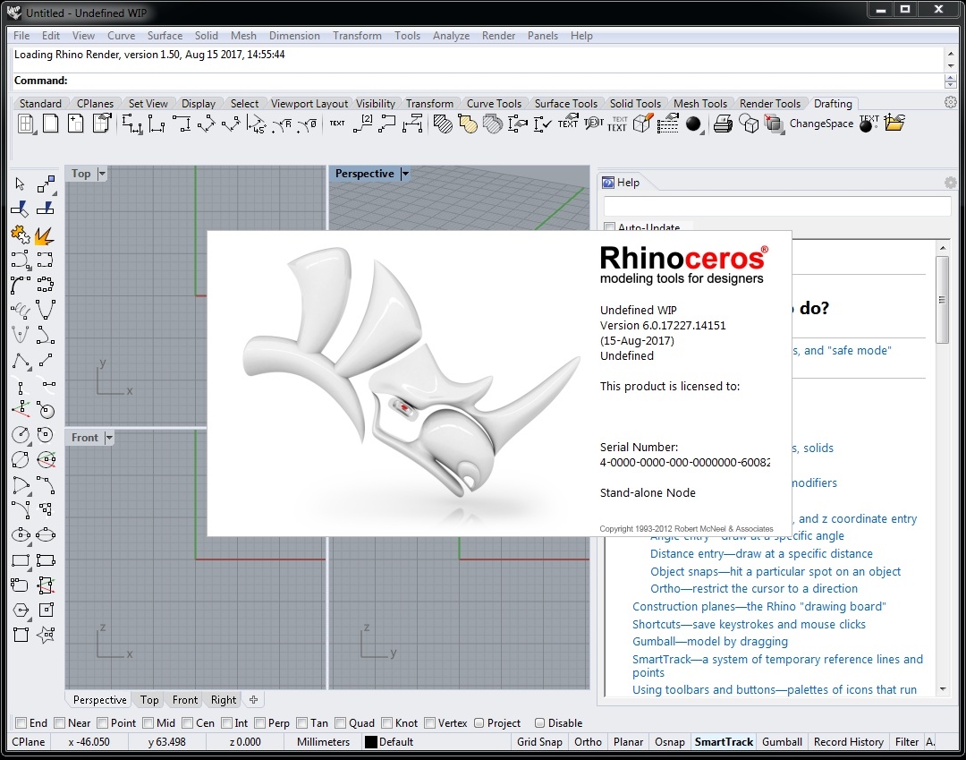Click the Explode tool icon
This screenshot has height=760, width=966.
point(45,235)
